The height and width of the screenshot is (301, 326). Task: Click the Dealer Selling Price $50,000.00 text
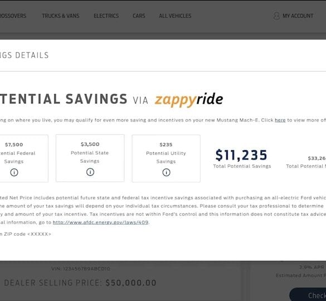80,283
